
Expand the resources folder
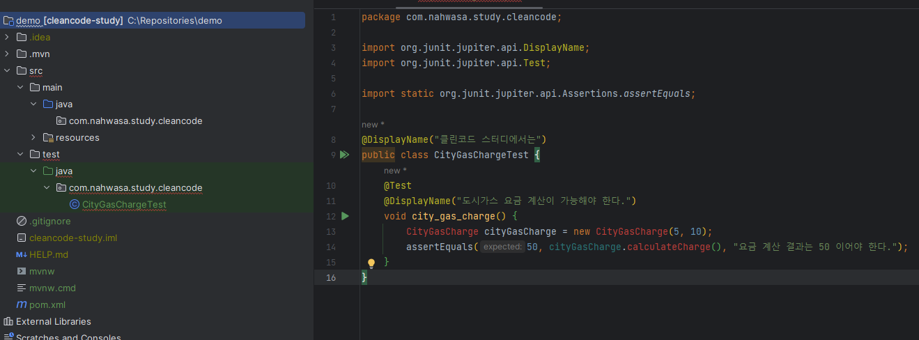[34, 137]
